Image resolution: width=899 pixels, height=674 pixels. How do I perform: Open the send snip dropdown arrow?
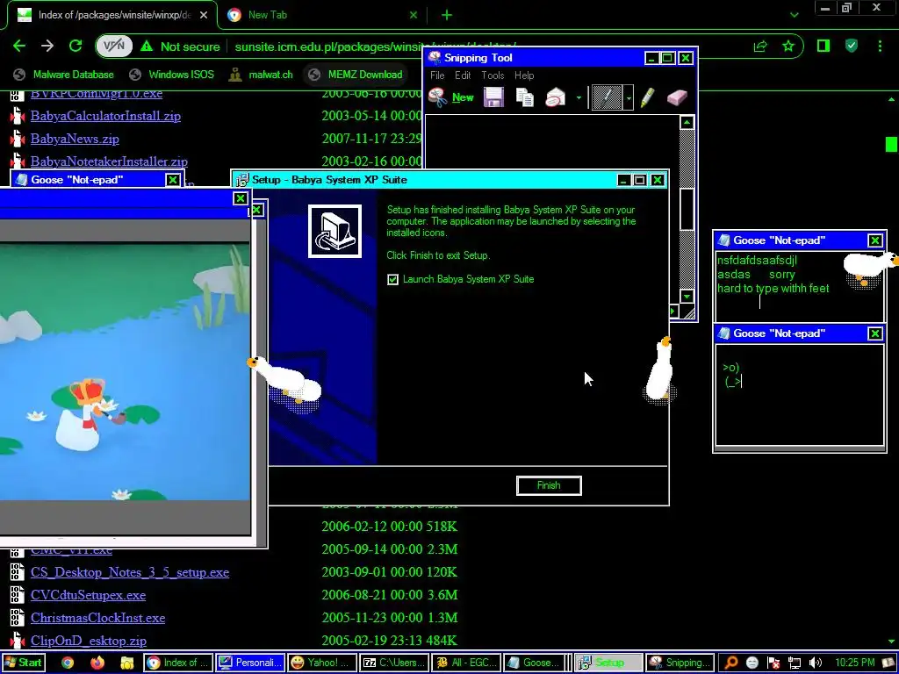coord(579,98)
